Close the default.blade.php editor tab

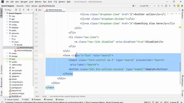click(x=63, y=10)
